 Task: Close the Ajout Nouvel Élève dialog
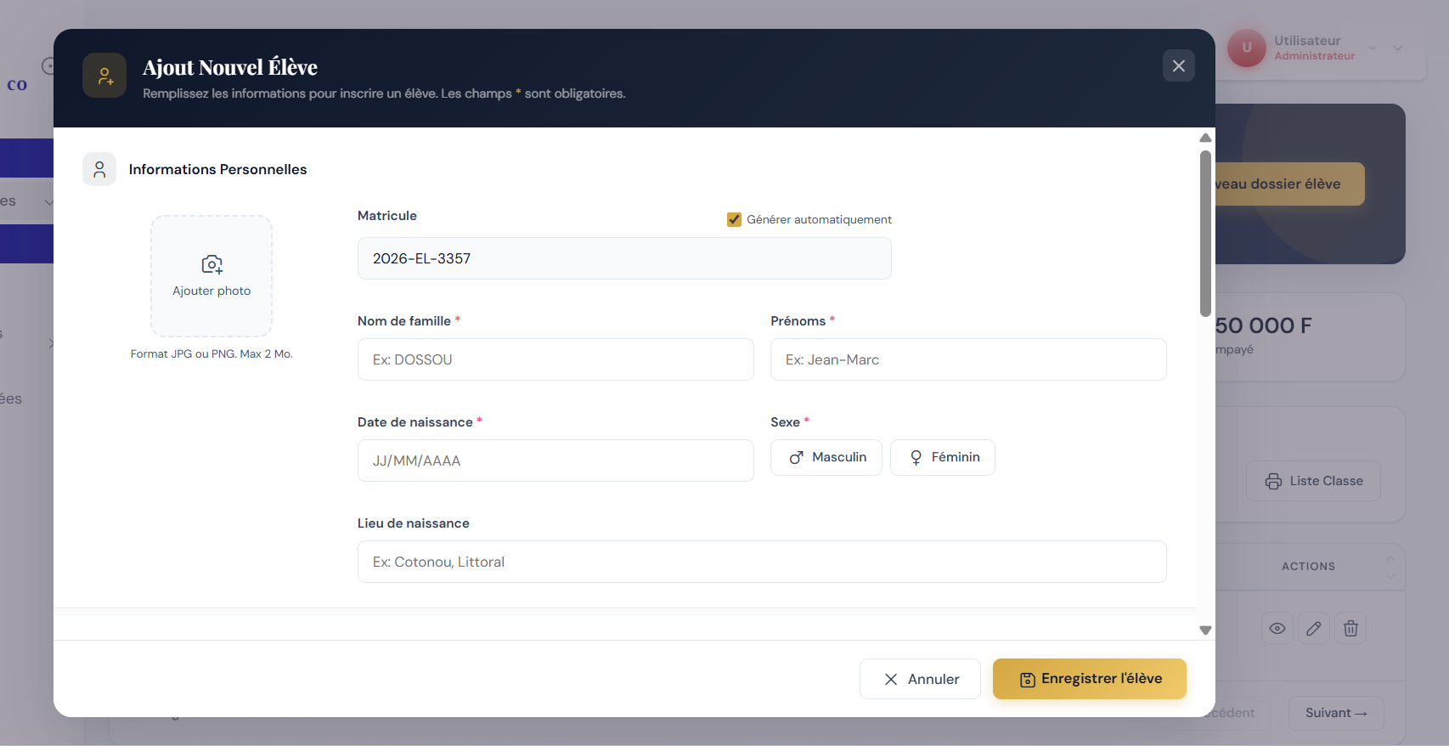coord(1178,65)
